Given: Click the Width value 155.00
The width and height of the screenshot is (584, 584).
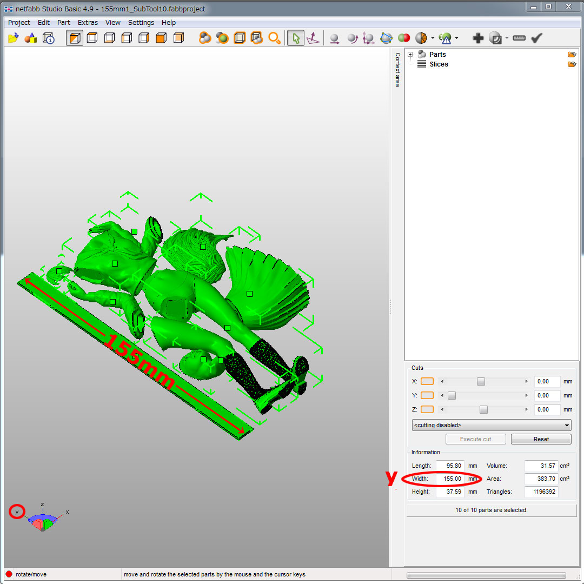Looking at the screenshot, I should [450, 479].
